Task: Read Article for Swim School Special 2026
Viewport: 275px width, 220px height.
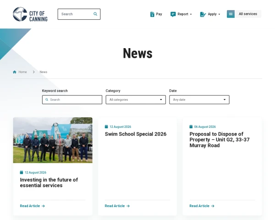Action: (x=117, y=206)
